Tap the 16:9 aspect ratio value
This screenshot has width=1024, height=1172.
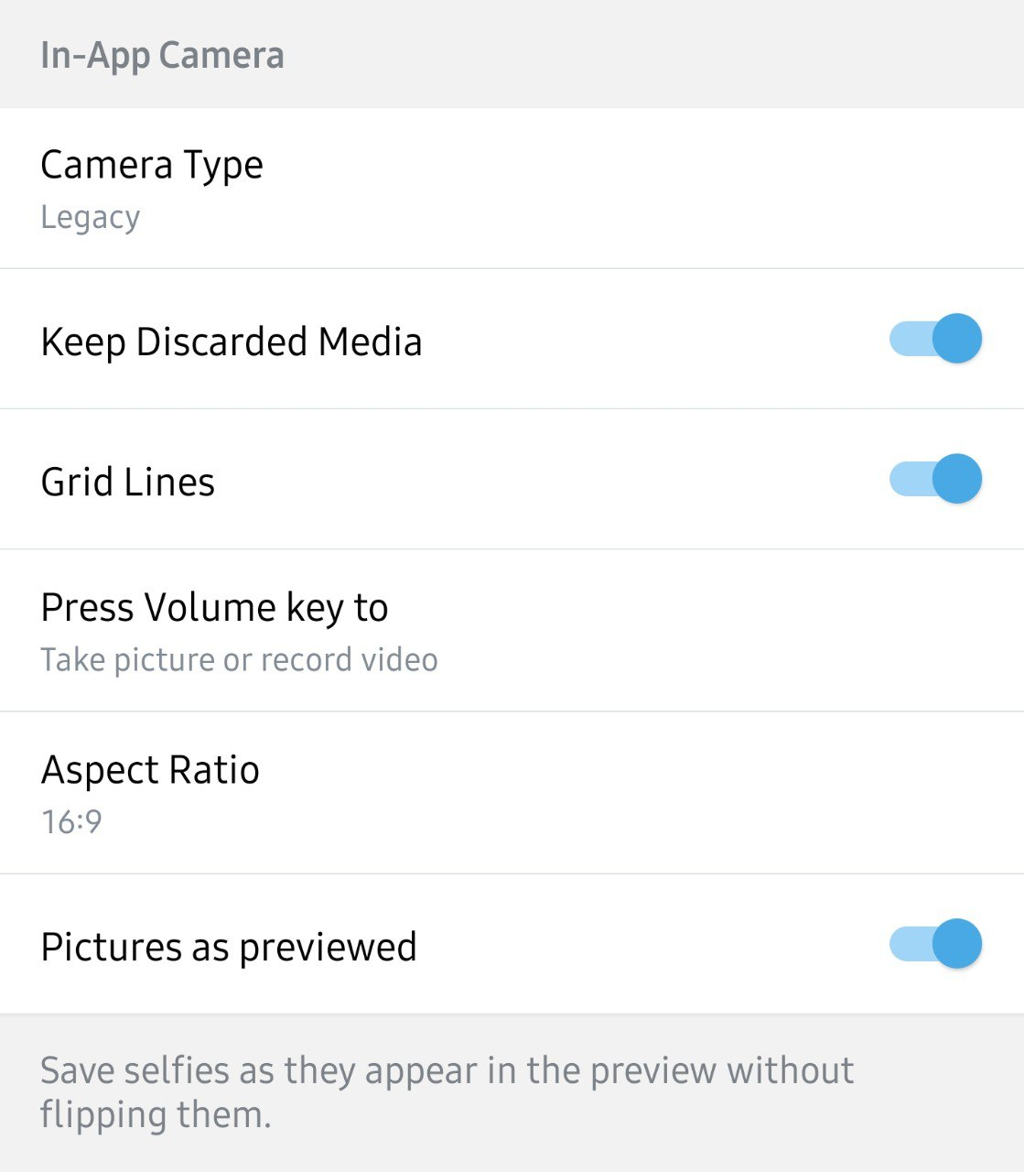71,821
